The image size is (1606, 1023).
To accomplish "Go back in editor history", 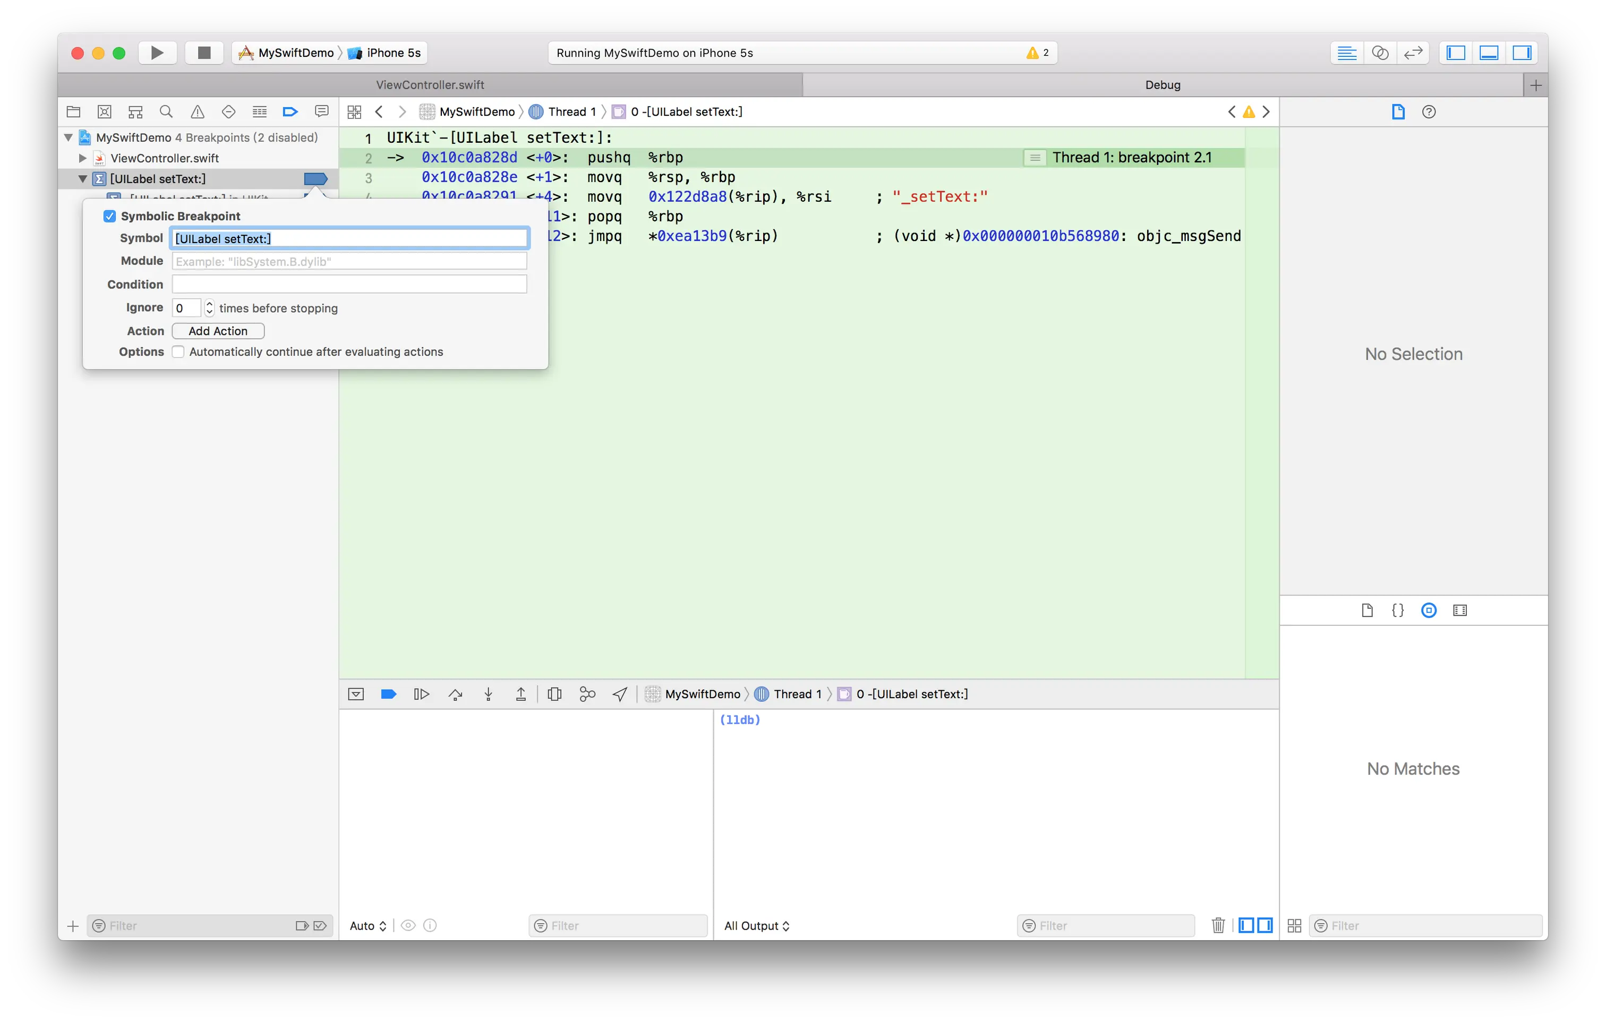I will pyautogui.click(x=379, y=111).
